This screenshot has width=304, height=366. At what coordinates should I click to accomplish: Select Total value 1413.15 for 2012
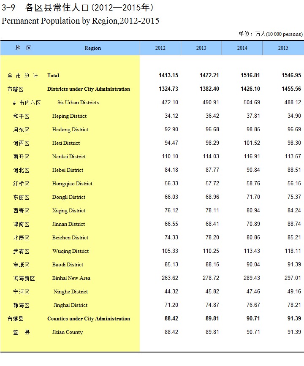[168, 75]
